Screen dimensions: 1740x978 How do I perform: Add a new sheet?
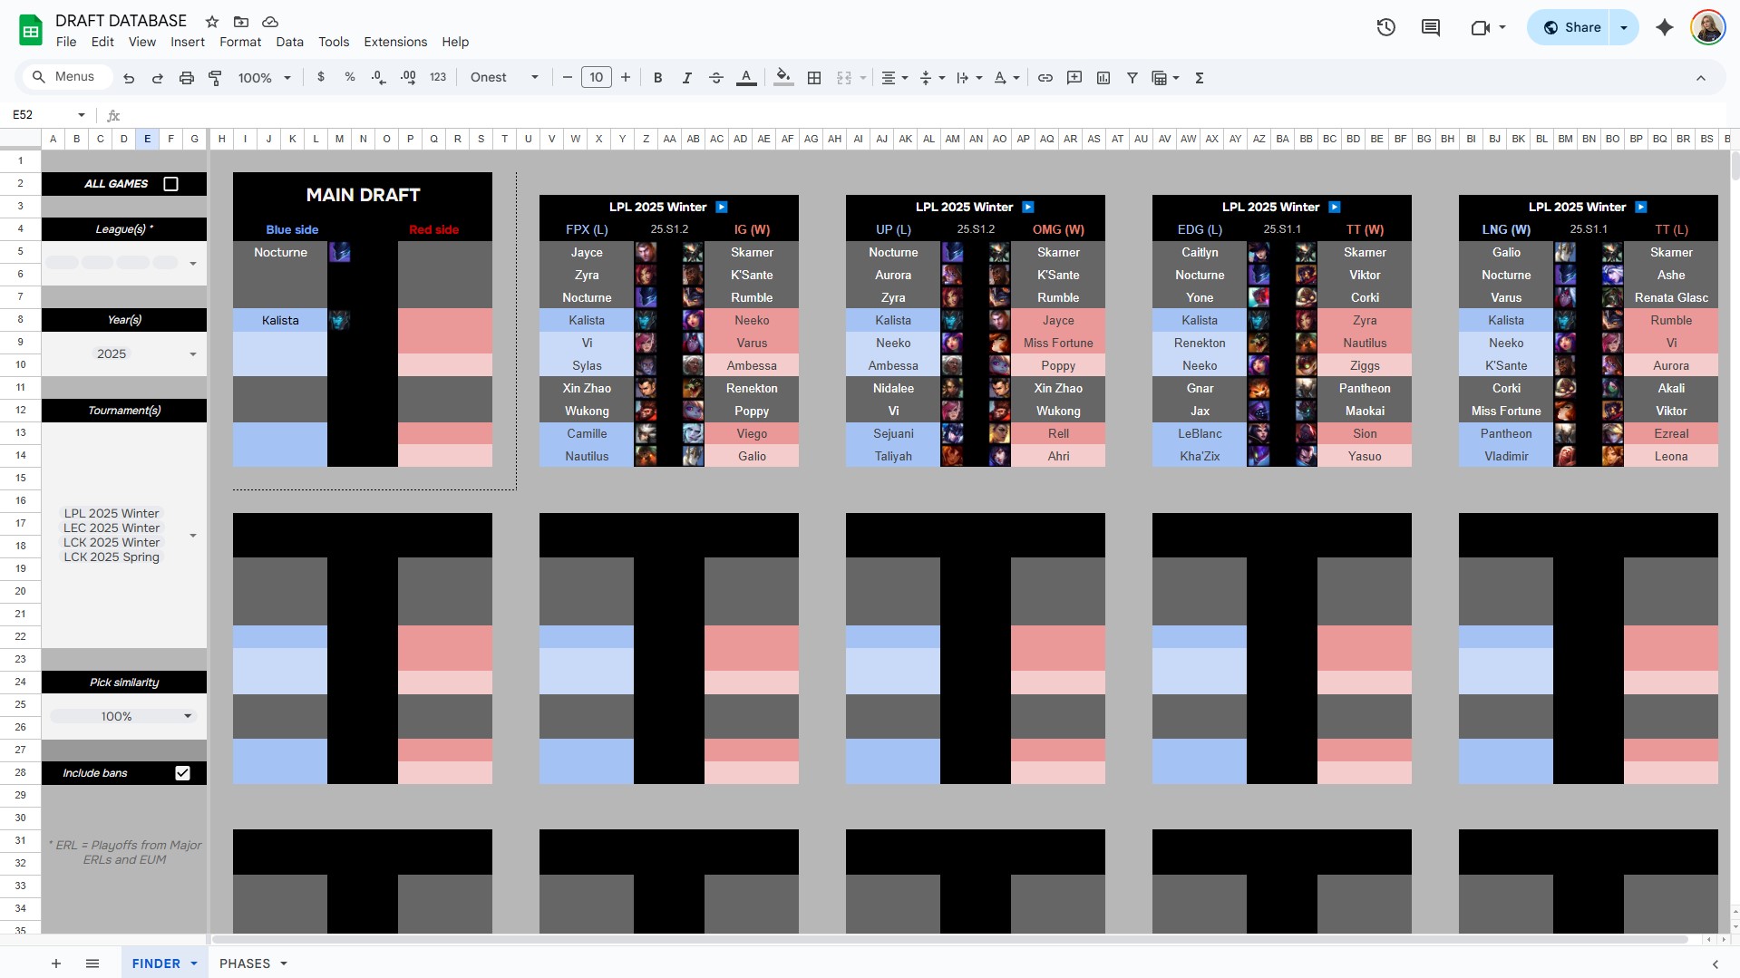pos(56,963)
